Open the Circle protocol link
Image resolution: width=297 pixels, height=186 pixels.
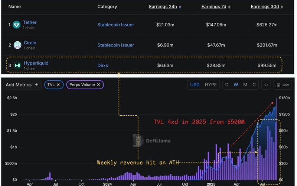[30, 43]
